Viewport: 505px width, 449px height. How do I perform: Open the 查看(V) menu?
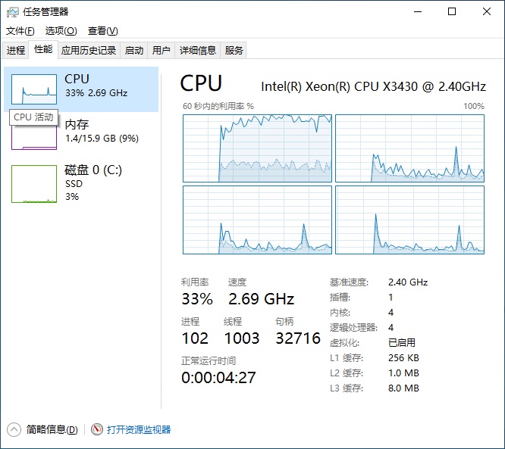tap(102, 31)
